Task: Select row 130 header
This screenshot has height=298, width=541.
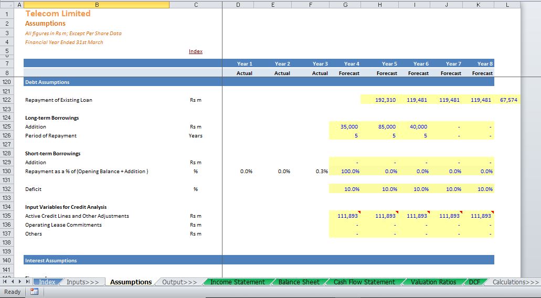Action: (x=6, y=171)
